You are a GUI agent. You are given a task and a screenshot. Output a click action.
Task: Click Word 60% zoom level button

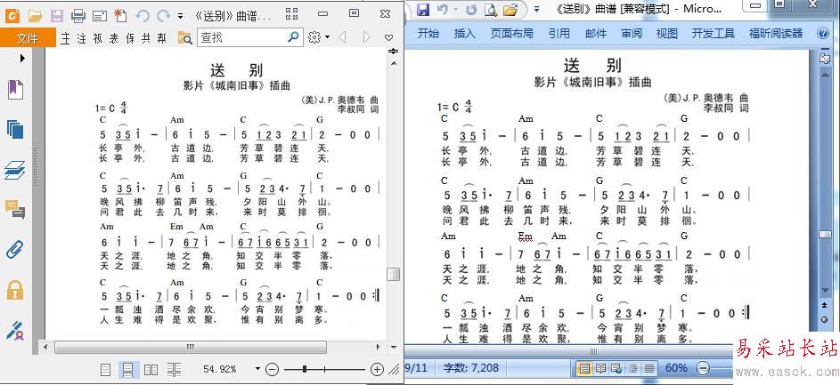[x=676, y=368]
